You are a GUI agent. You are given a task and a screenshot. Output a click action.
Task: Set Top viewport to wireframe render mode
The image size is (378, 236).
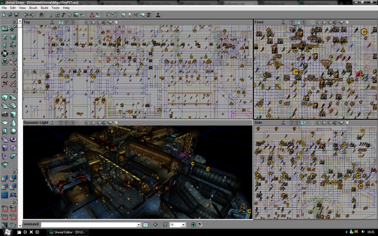tap(82, 22)
